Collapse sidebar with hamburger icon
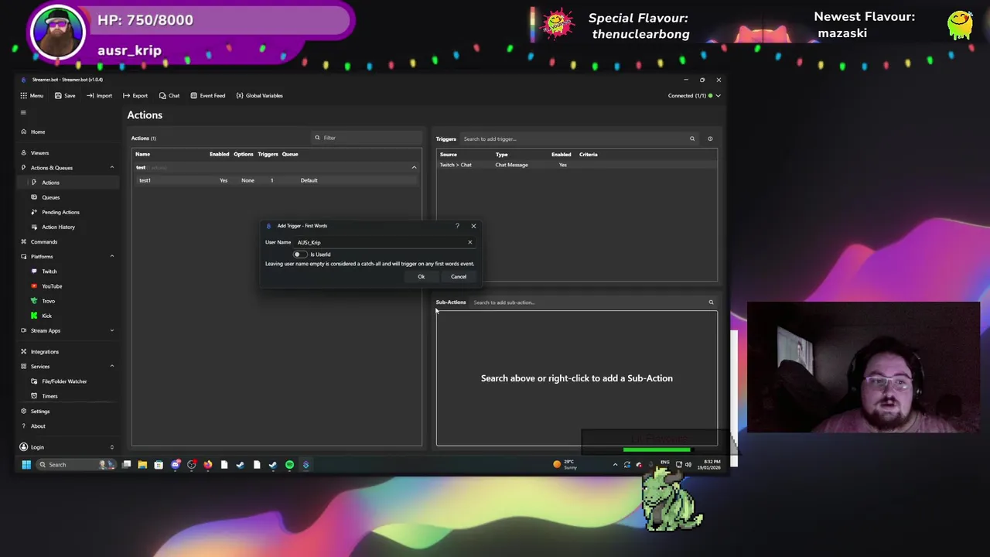 (x=23, y=113)
